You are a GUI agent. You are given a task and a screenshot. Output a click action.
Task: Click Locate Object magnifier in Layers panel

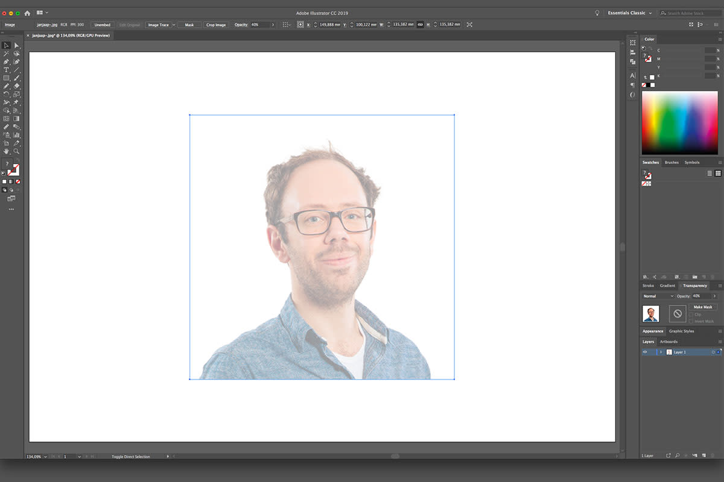[678, 455]
